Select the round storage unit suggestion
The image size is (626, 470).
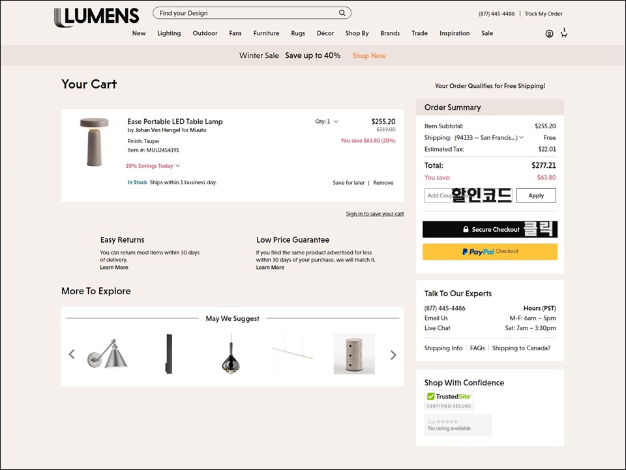[354, 354]
